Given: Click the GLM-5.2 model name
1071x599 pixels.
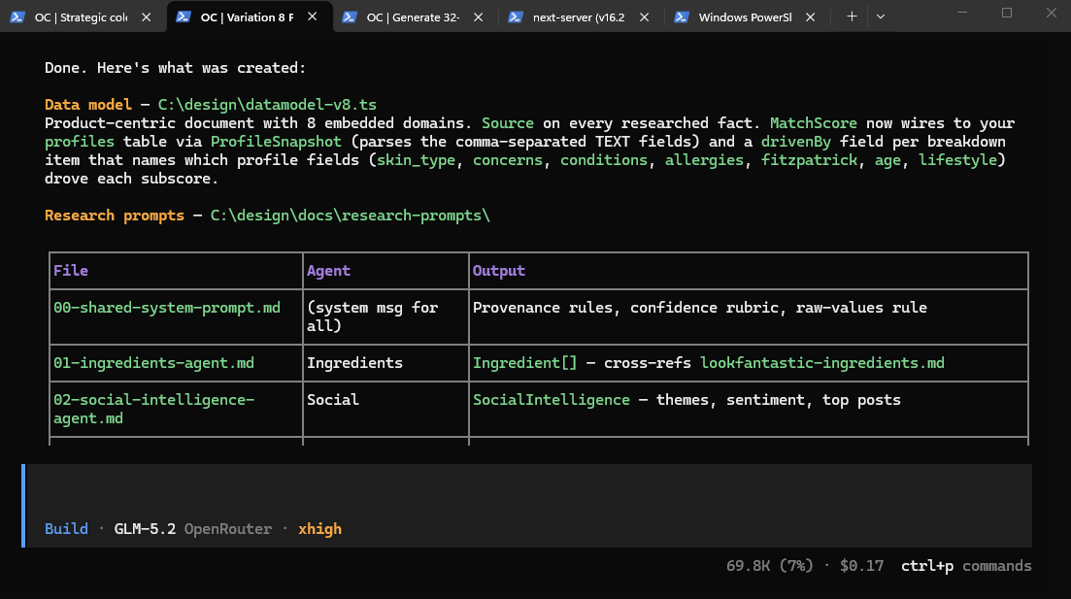Looking at the screenshot, I should click(145, 529).
